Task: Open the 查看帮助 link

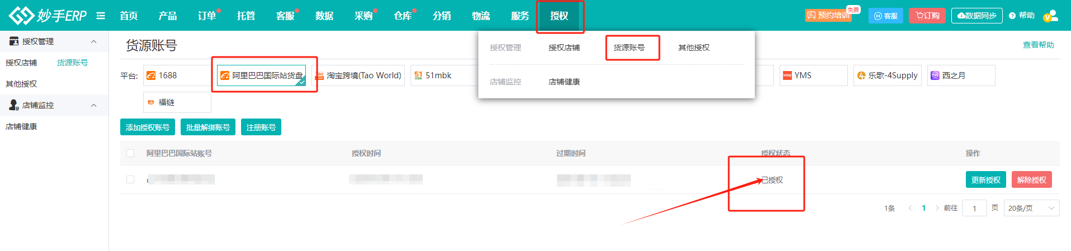Action: click(1039, 45)
